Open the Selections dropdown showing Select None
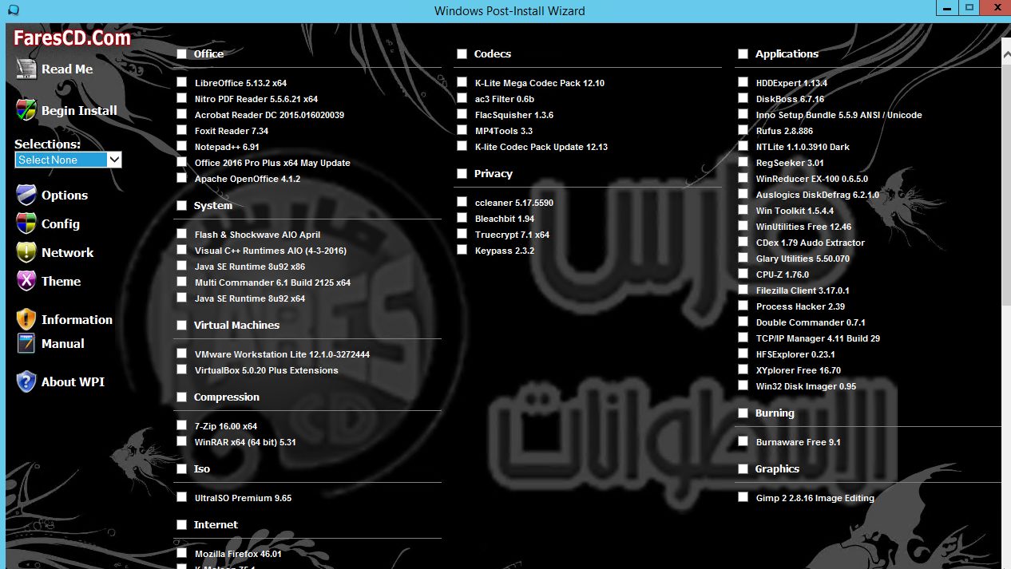The width and height of the screenshot is (1011, 569). click(69, 160)
